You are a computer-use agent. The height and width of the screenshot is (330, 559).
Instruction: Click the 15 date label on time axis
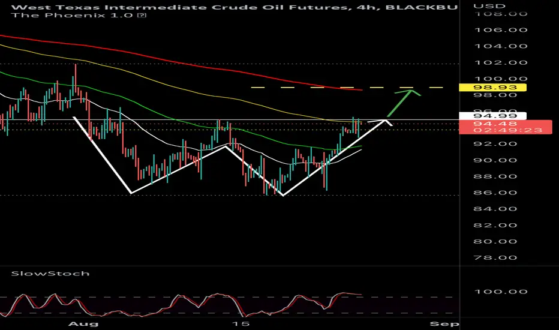point(240,324)
